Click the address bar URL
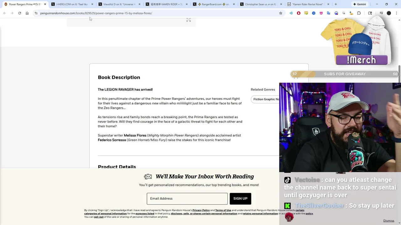The height and width of the screenshot is (225, 401). (x=96, y=13)
